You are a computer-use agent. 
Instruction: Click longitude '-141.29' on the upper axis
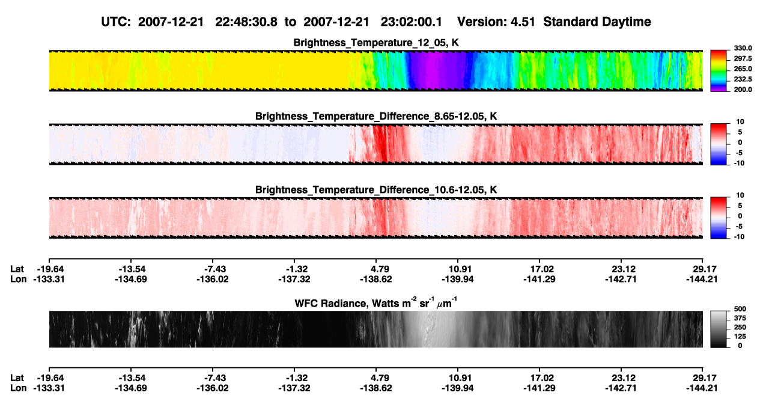pos(539,279)
